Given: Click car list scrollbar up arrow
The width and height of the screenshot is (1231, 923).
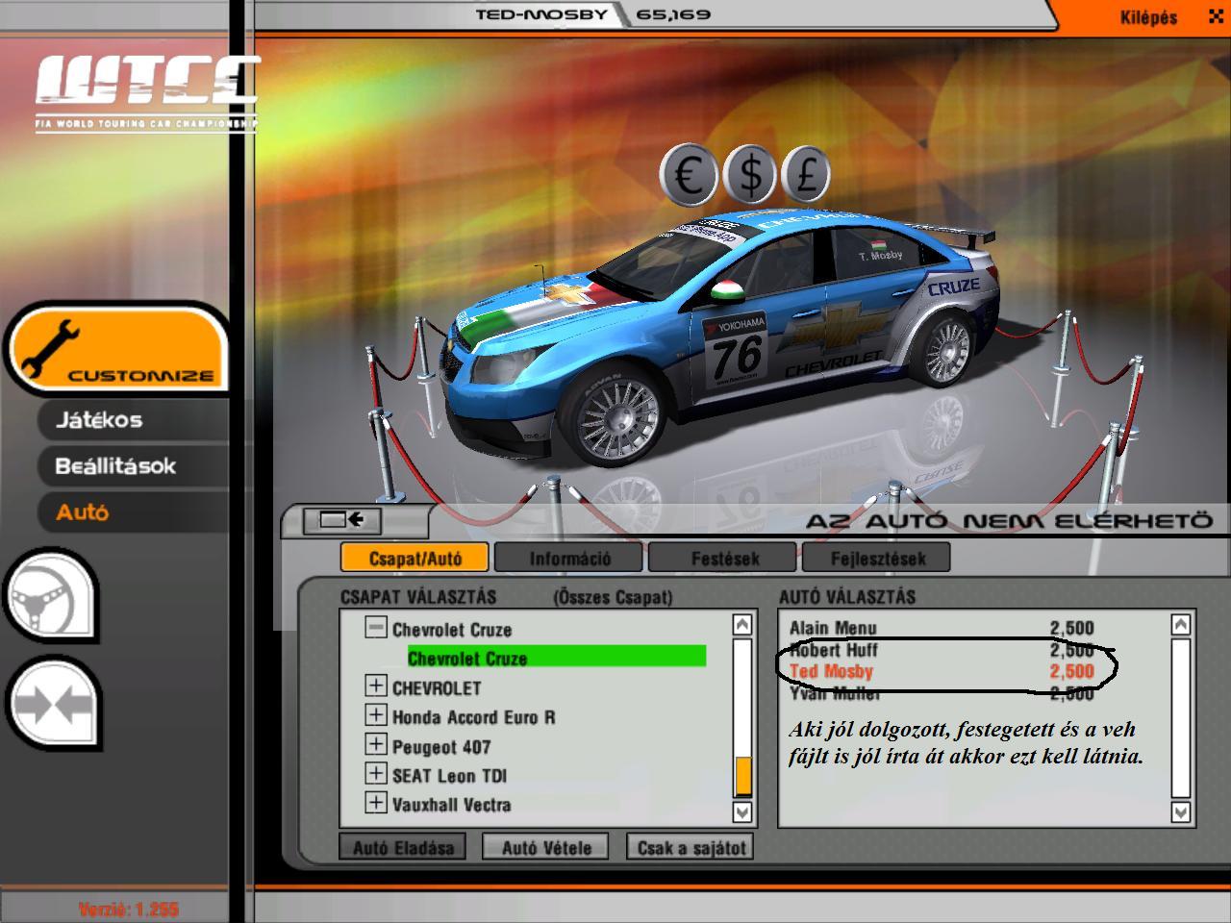Looking at the screenshot, I should pos(1181,625).
